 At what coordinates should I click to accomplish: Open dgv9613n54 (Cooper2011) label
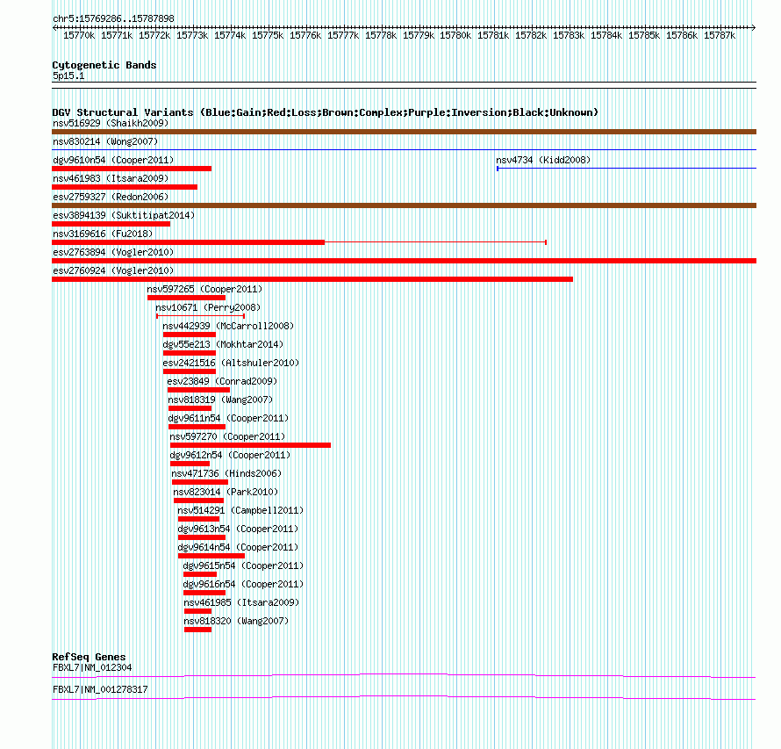pyautogui.click(x=238, y=529)
